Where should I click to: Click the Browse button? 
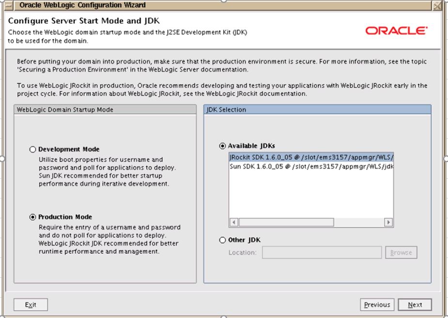click(401, 253)
